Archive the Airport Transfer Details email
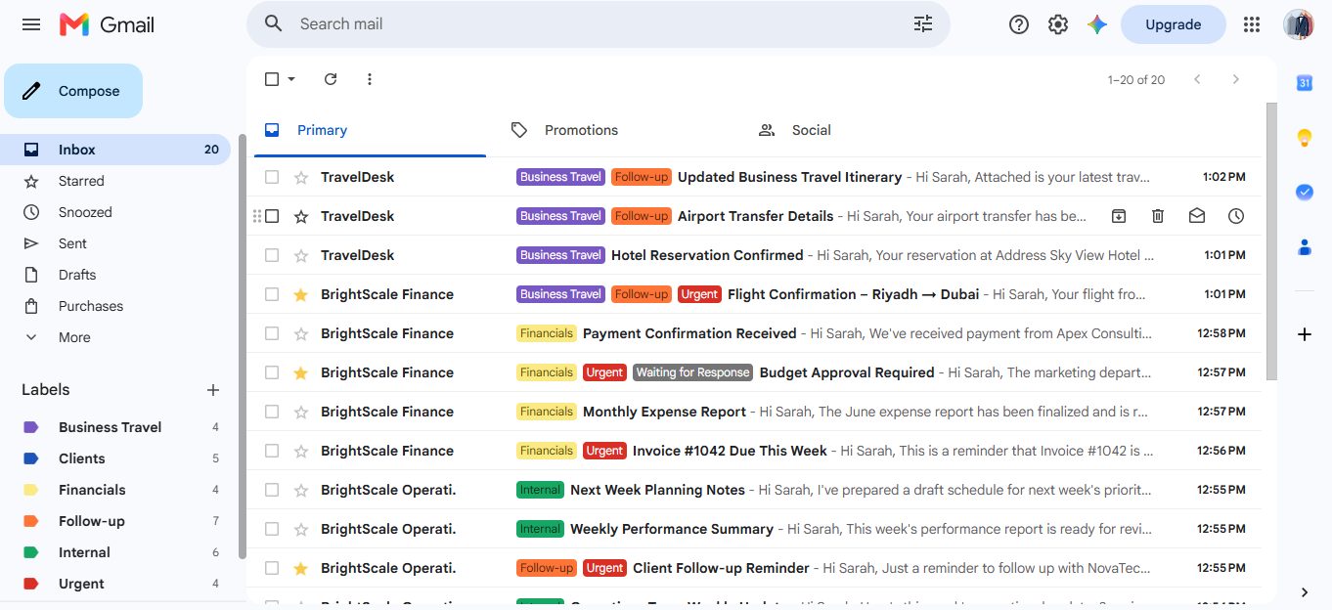 [1119, 216]
